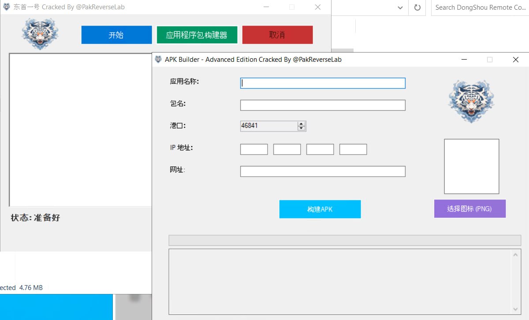Screen dimensions: 529x320
Task: Click the Explorer refresh button
Action: [x=417, y=8]
